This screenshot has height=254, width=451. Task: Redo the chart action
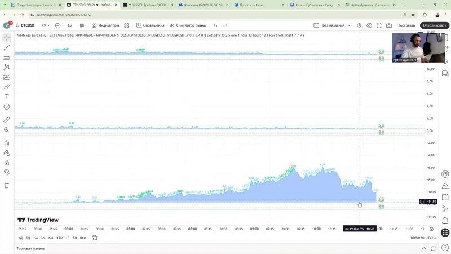click(x=225, y=25)
